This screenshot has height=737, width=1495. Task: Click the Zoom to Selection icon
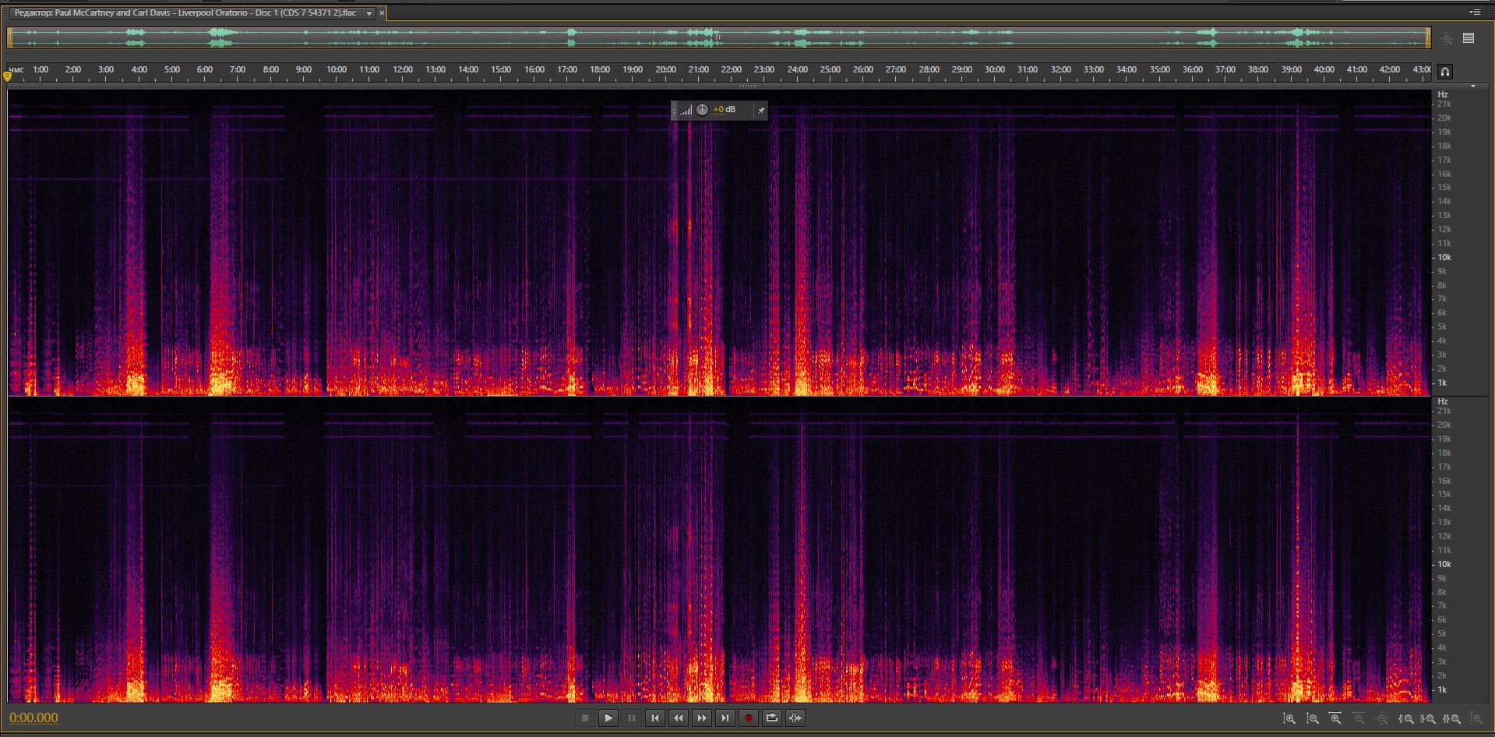click(1453, 719)
